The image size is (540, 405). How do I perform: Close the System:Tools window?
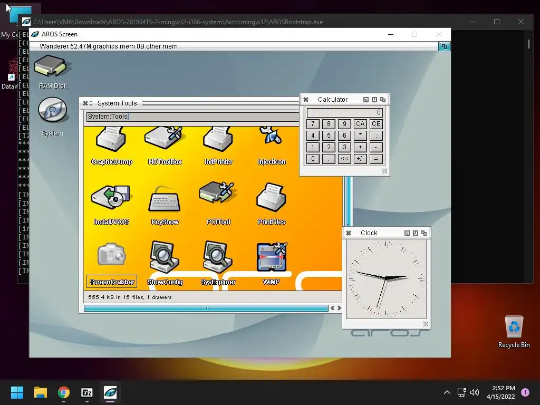click(x=85, y=103)
